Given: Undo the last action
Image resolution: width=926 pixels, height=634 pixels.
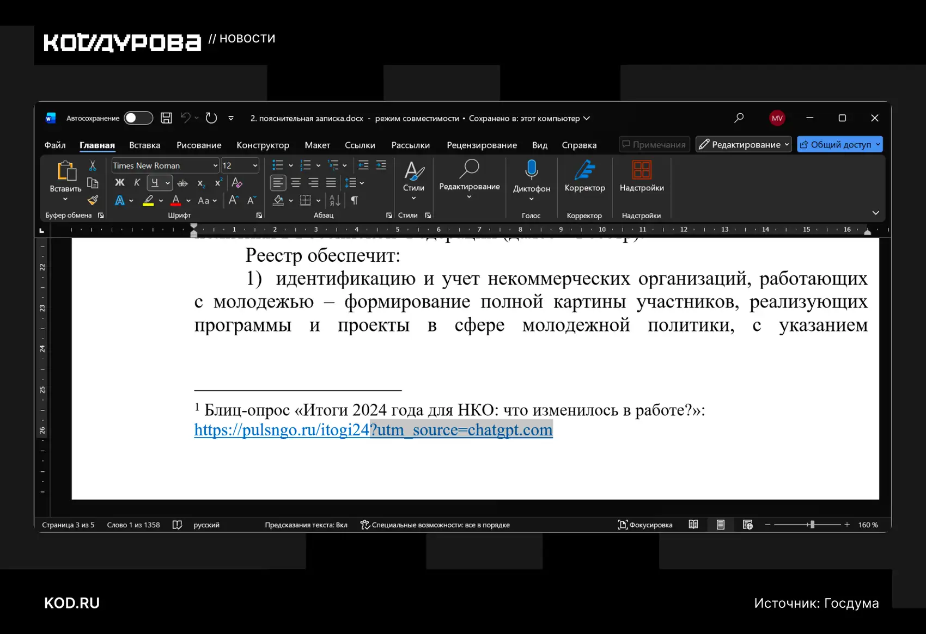Looking at the screenshot, I should pyautogui.click(x=186, y=118).
